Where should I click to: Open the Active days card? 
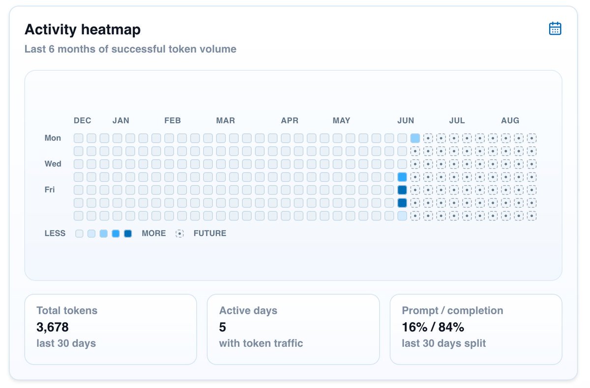pyautogui.click(x=293, y=329)
